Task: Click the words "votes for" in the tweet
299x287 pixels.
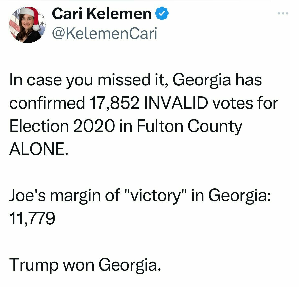Action: (245, 103)
